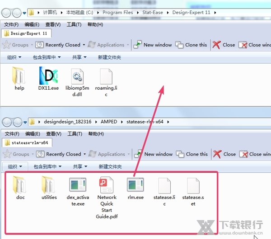Click red X Close in statease-rlm-x64 toolbar

(224, 154)
